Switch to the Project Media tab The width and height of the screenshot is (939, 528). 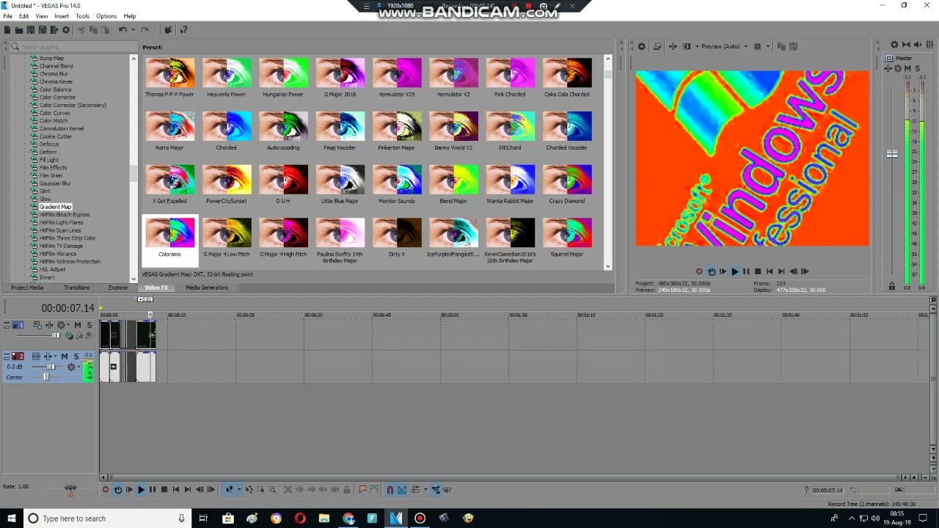click(x=27, y=287)
